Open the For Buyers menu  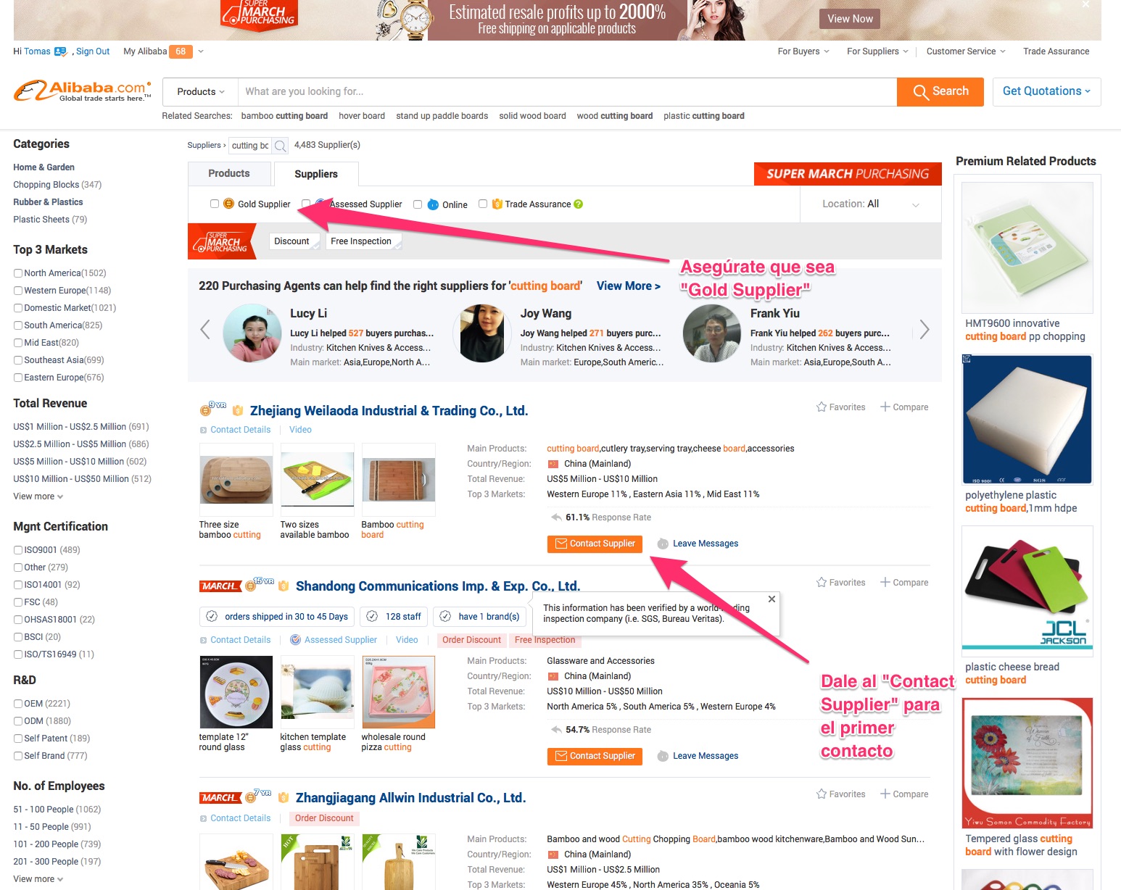(803, 51)
